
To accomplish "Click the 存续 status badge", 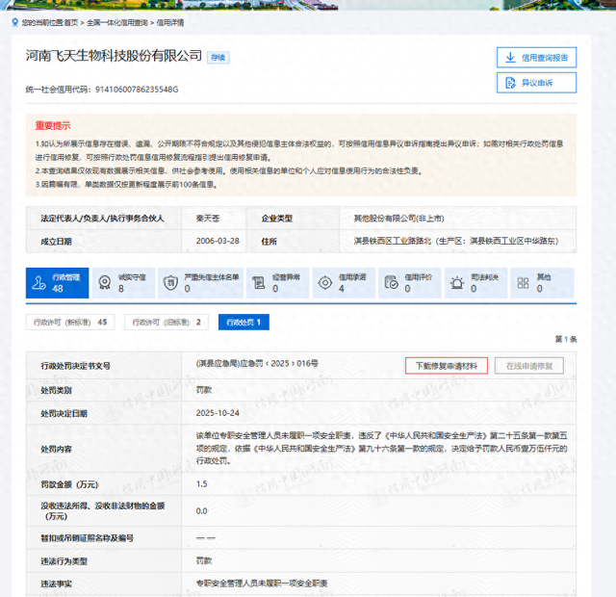I will coord(218,58).
